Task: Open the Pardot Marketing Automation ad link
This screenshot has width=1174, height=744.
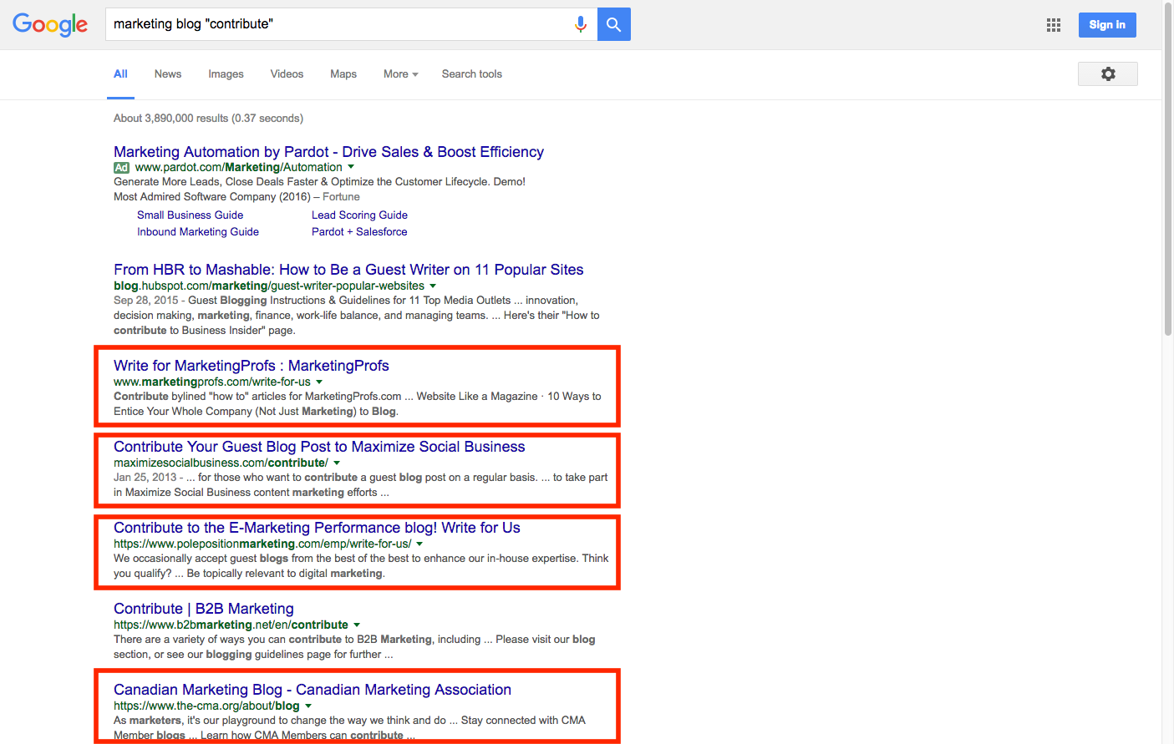Action: [328, 152]
